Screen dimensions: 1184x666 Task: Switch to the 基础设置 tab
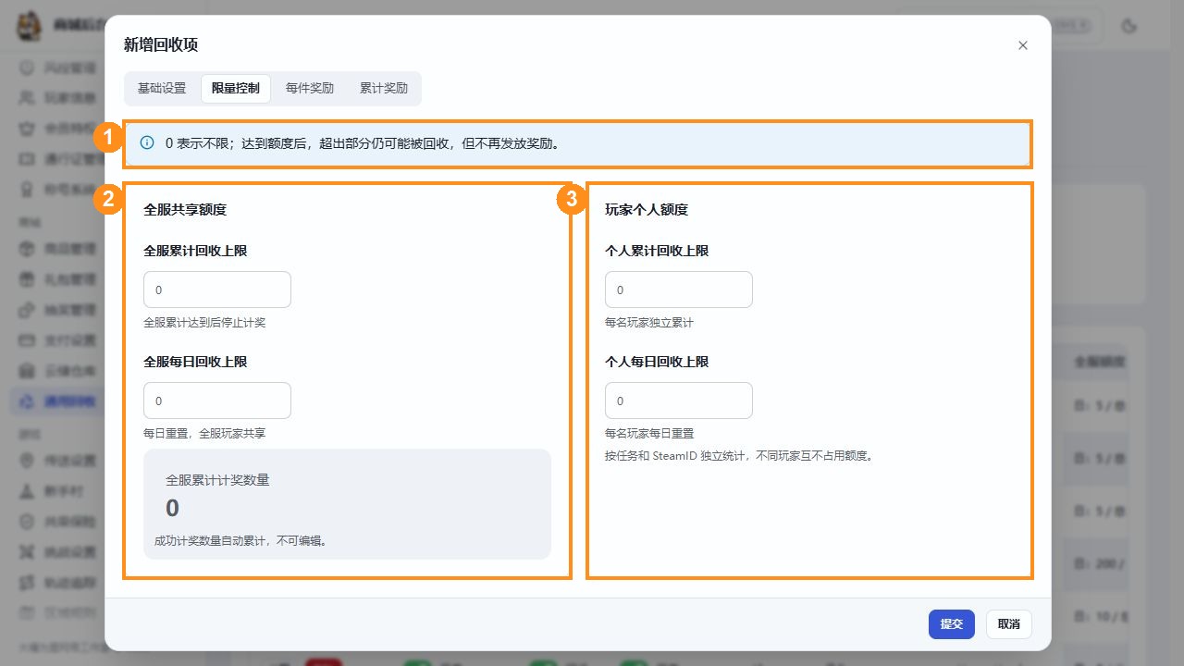pos(162,89)
